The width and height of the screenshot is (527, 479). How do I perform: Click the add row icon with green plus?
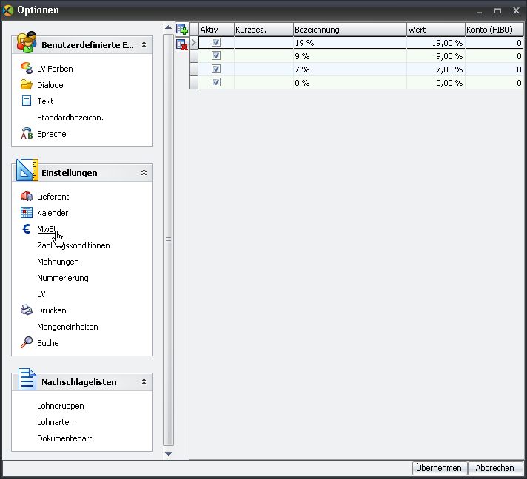[181, 30]
